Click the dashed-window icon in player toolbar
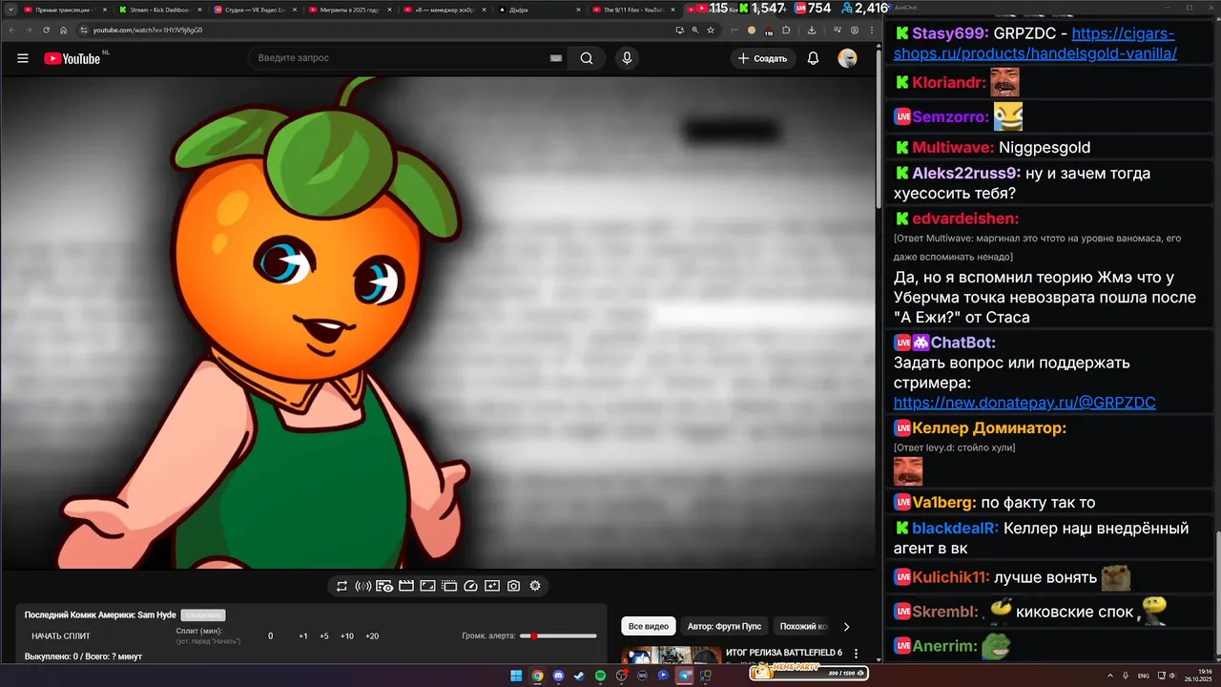The height and width of the screenshot is (687, 1221). click(449, 586)
